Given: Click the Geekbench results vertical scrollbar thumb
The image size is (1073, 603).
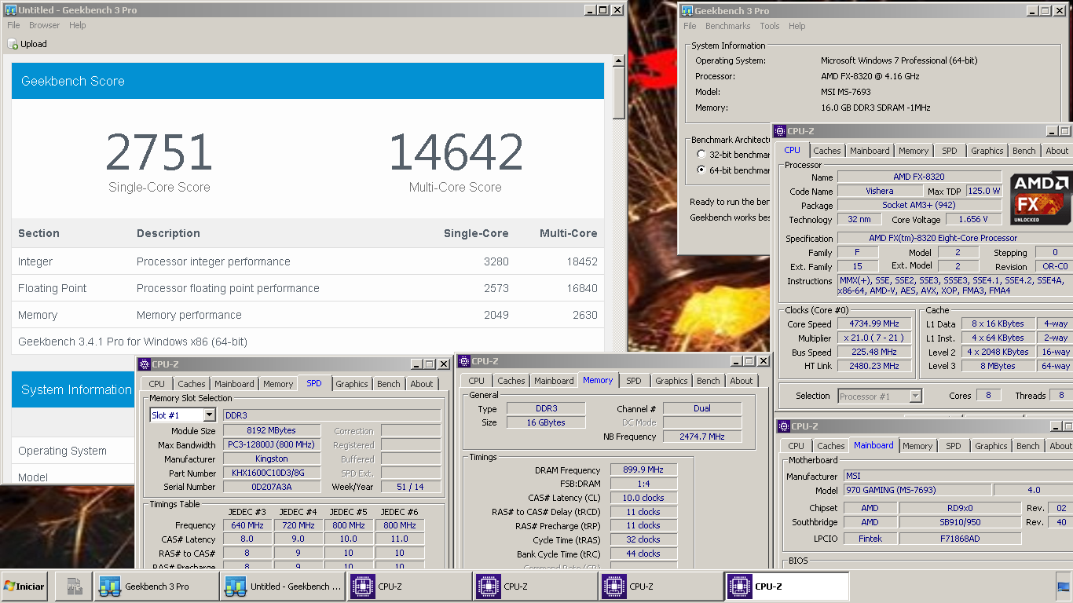Looking at the screenshot, I should pyautogui.click(x=620, y=93).
